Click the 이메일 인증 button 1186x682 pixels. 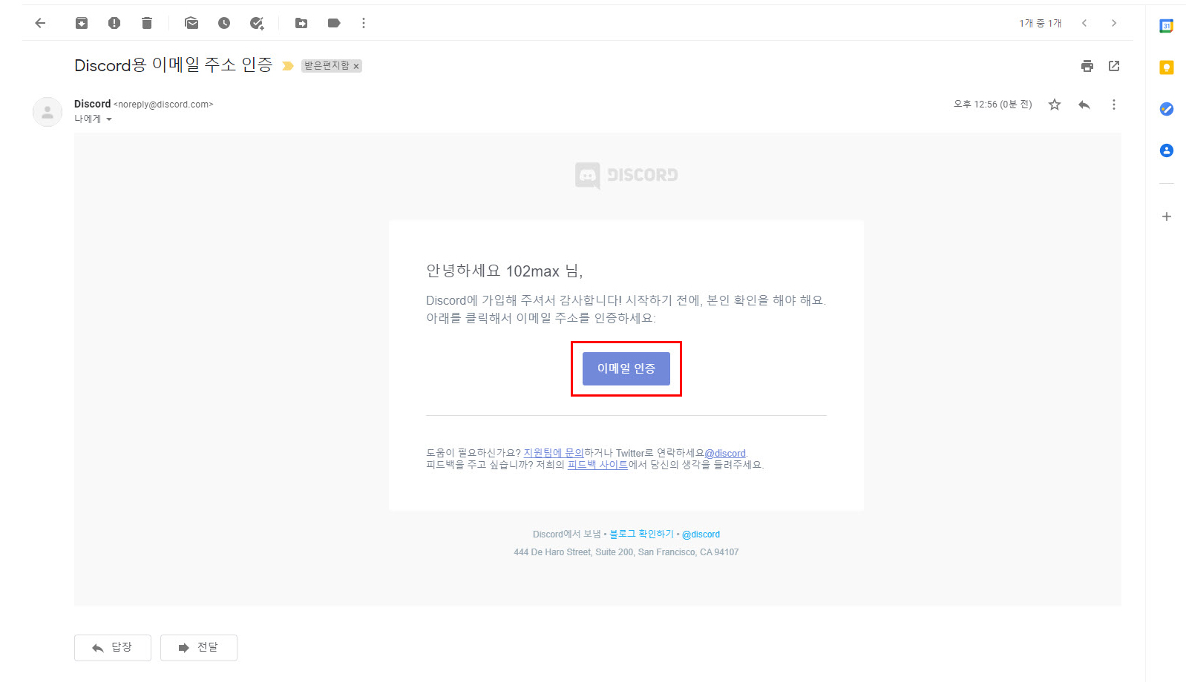[626, 368]
